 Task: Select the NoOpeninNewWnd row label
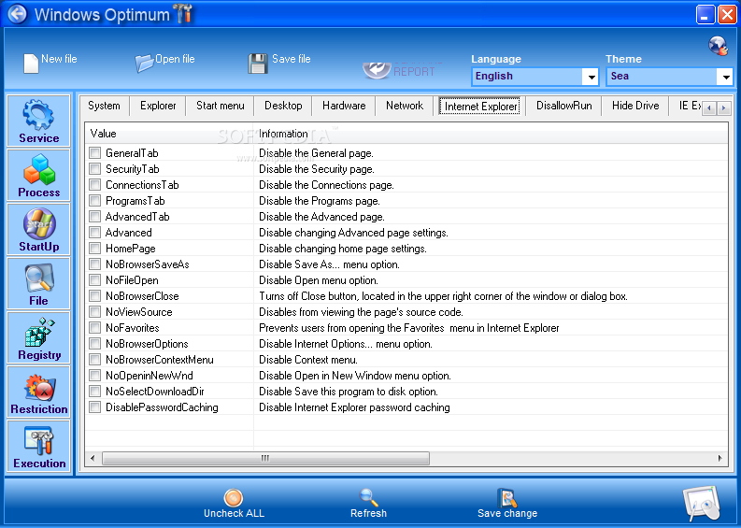pyautogui.click(x=150, y=376)
